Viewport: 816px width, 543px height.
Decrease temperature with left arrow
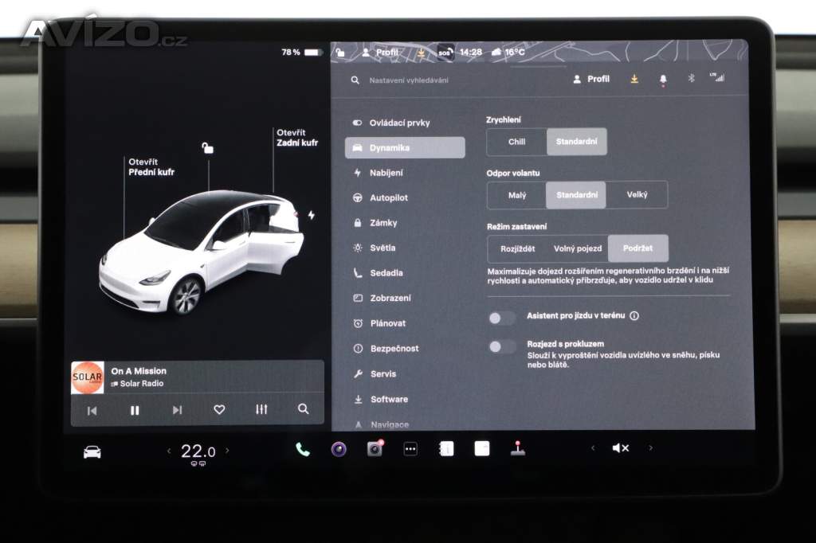(169, 451)
